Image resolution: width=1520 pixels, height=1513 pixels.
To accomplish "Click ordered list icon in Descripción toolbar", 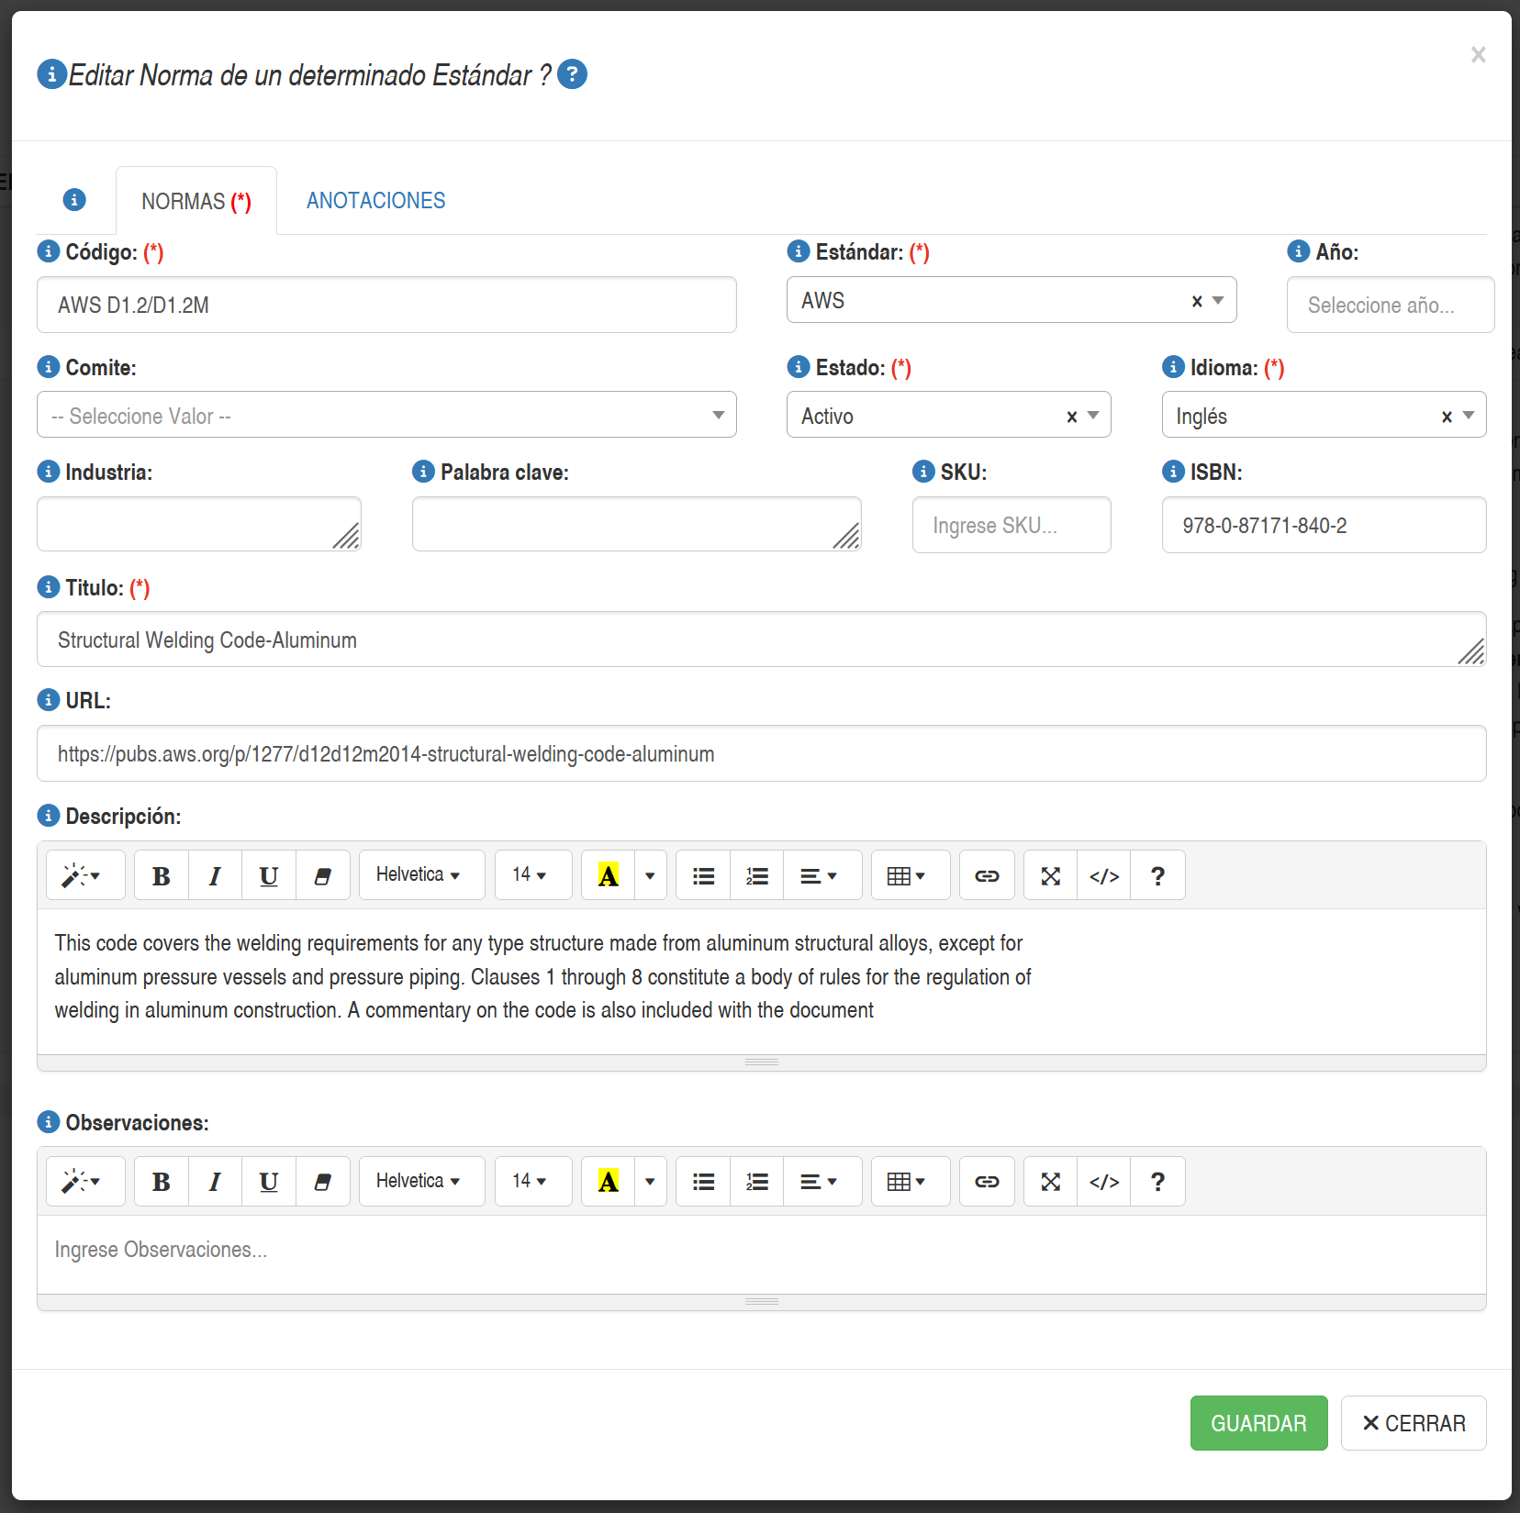I will click(x=757, y=876).
